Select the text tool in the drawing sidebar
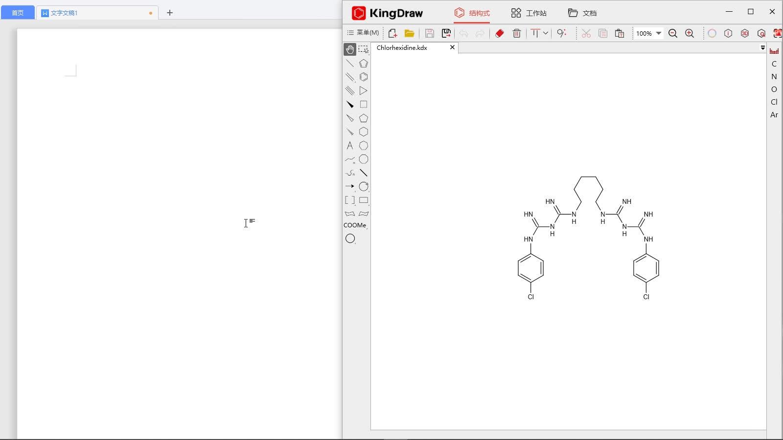 (x=349, y=146)
